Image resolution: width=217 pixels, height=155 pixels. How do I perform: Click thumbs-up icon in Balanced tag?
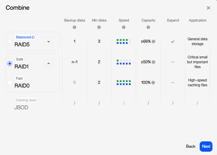point(33,37)
